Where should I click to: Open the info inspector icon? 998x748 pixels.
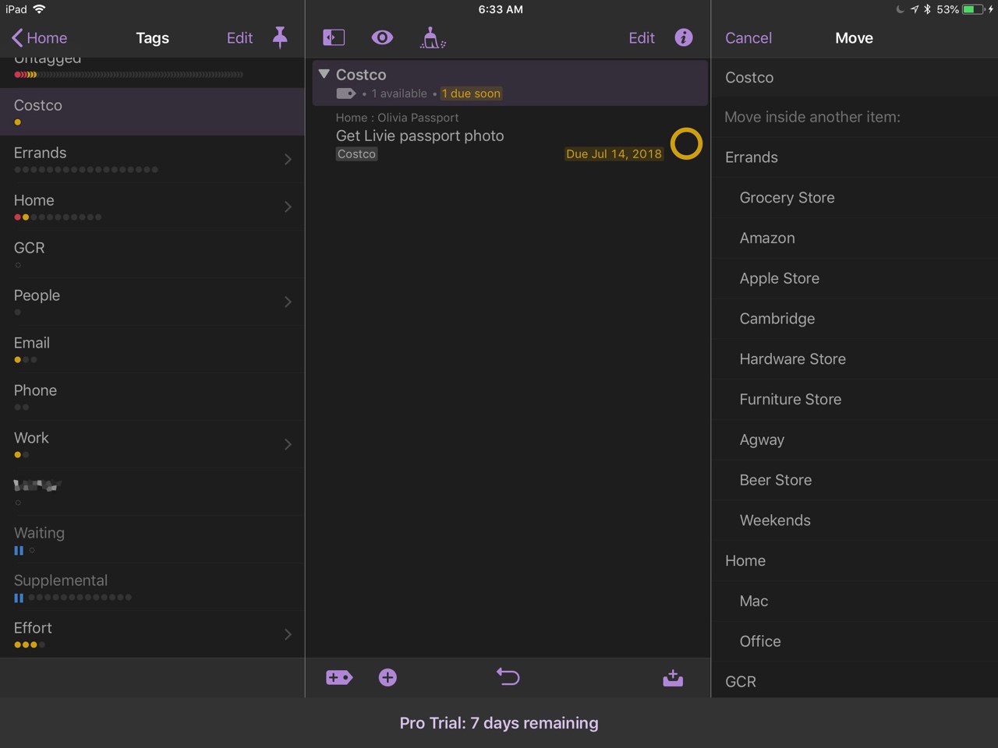pos(684,37)
